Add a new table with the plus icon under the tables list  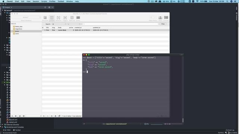pyautogui.click(x=12, y=116)
